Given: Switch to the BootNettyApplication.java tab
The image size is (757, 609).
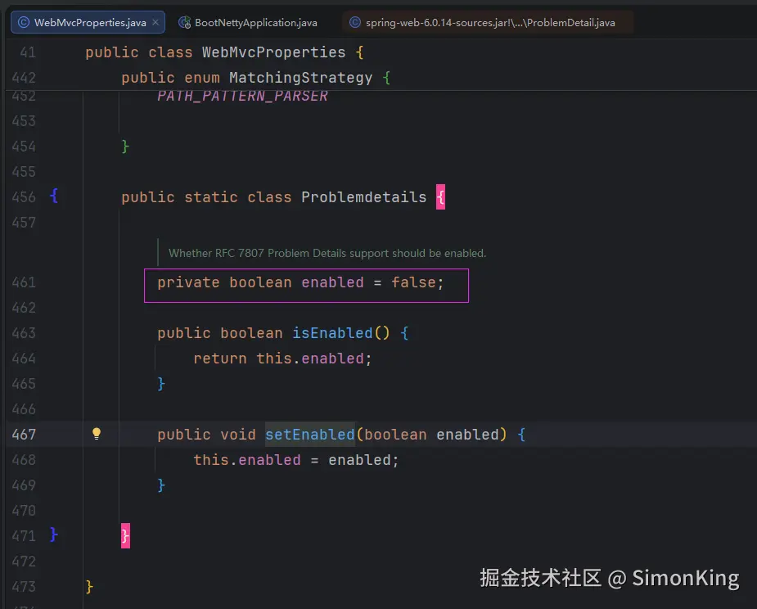Looking at the screenshot, I should tap(248, 22).
